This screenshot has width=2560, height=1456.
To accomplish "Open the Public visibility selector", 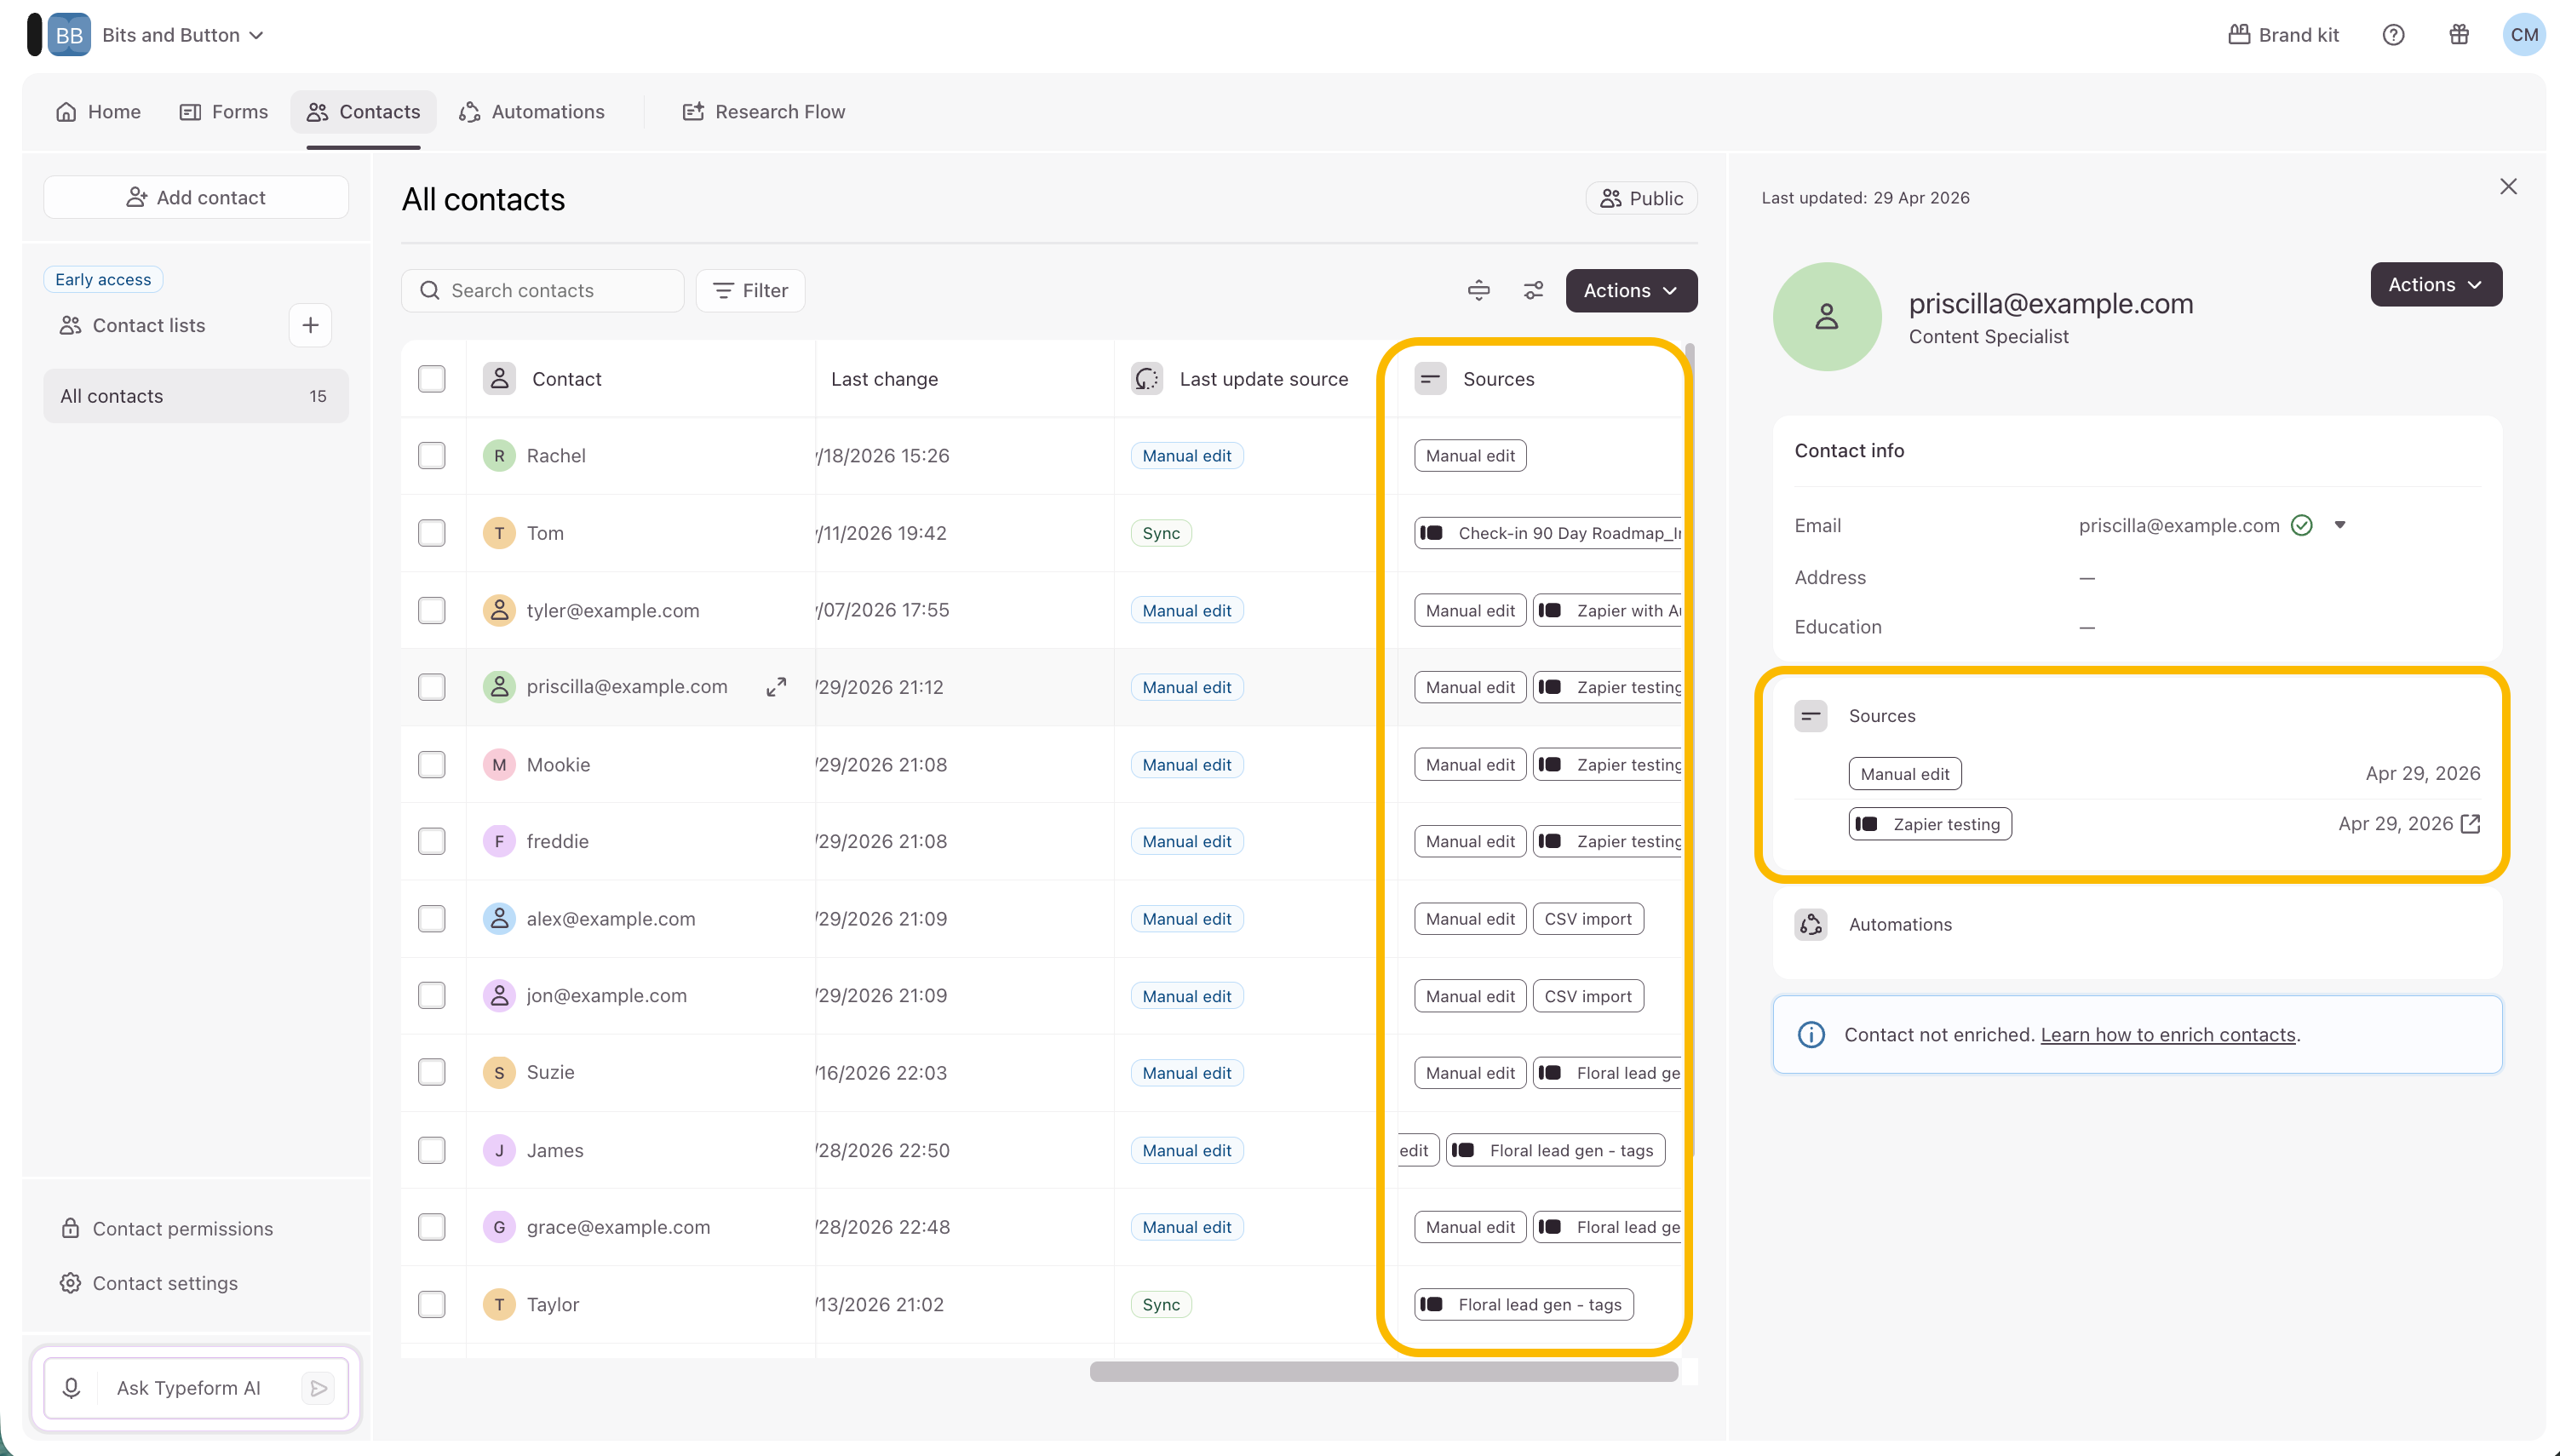I will pyautogui.click(x=1641, y=199).
